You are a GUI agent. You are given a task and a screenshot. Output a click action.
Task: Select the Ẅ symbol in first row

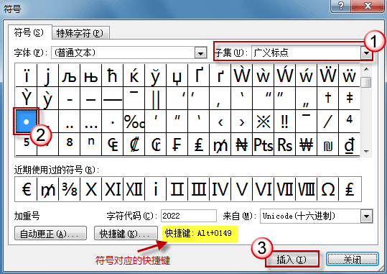point(327,76)
